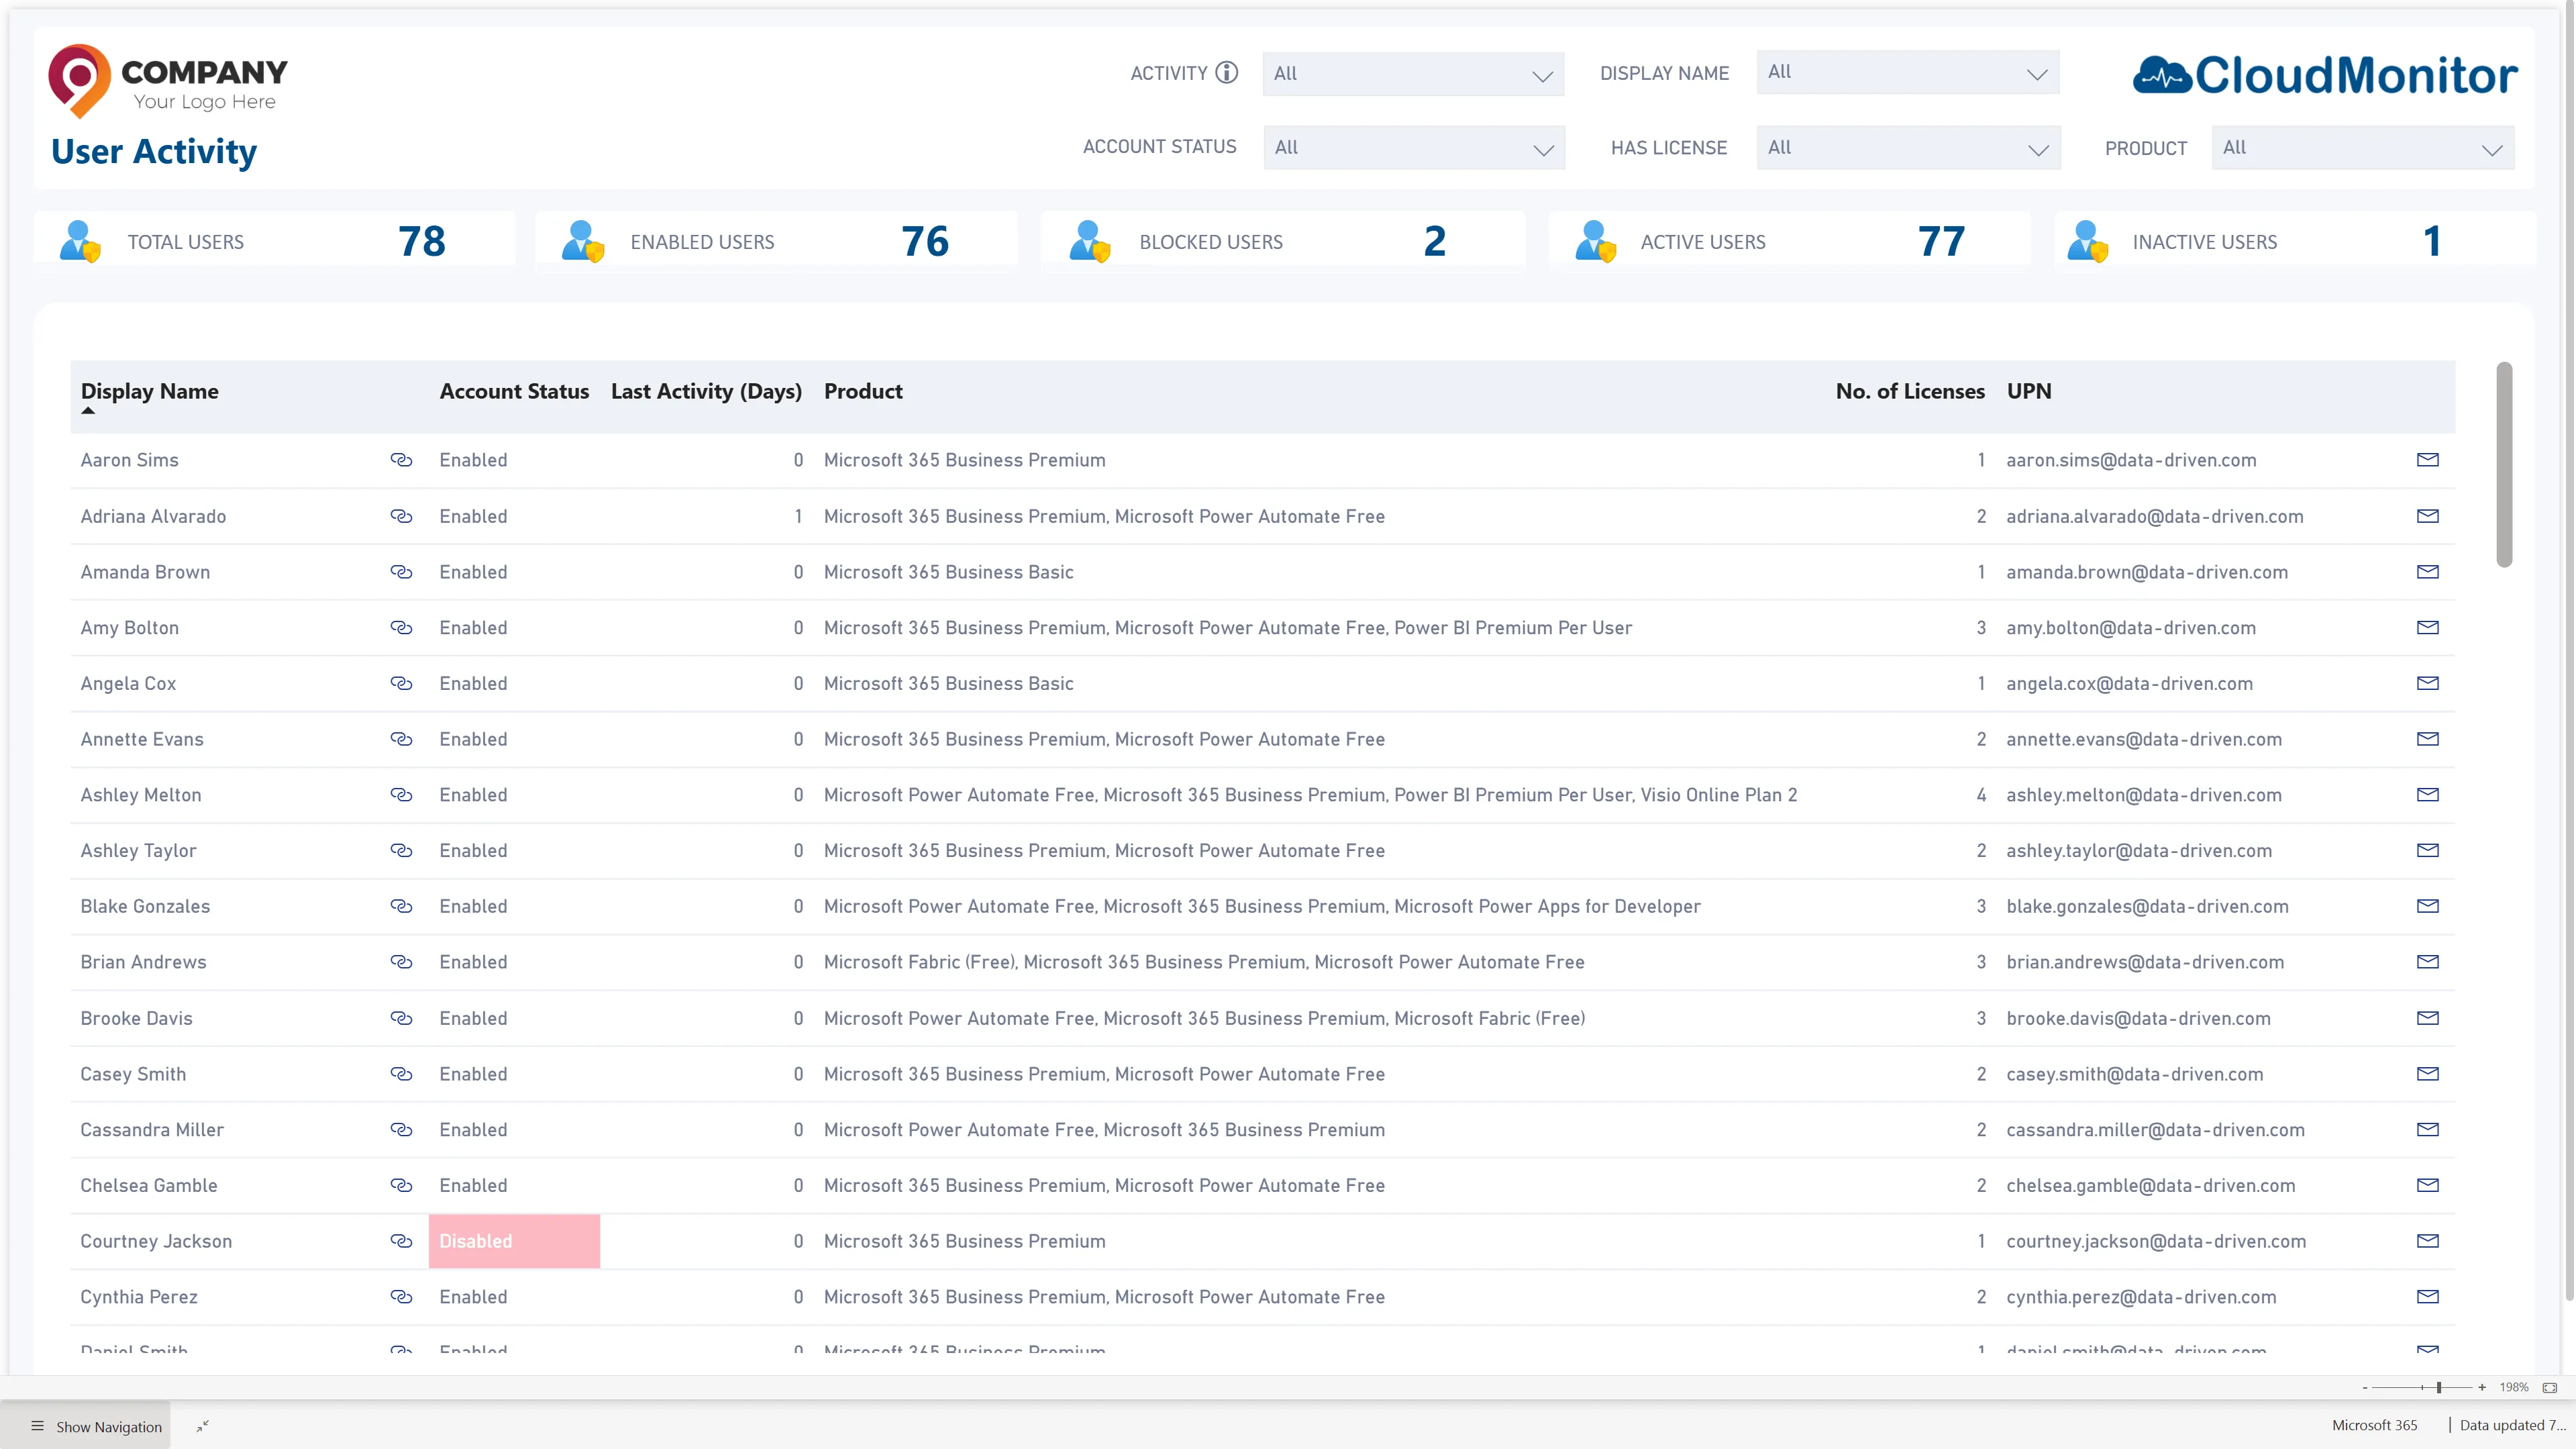Screen dimensions: 2576x1449
Task: Click the Activity info icon
Action: pos(1226,73)
